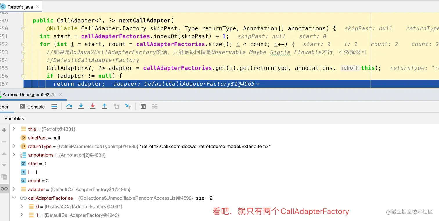This screenshot has height=221, width=439.
Task: Move watch down with down arrow
Action: pyautogui.click(x=4, y=165)
